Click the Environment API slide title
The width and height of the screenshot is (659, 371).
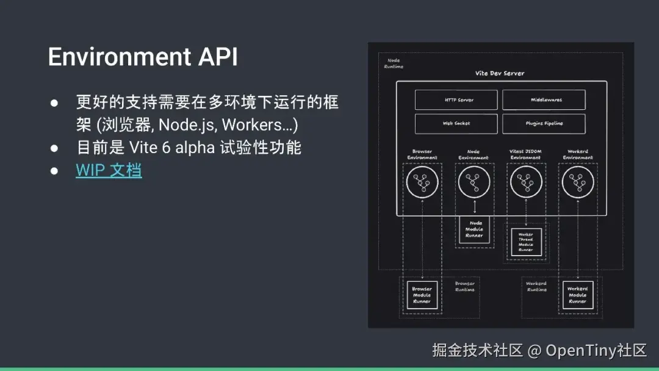[143, 57]
